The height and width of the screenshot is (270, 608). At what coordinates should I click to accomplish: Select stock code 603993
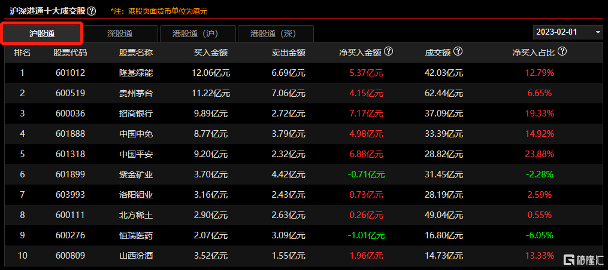70,195
